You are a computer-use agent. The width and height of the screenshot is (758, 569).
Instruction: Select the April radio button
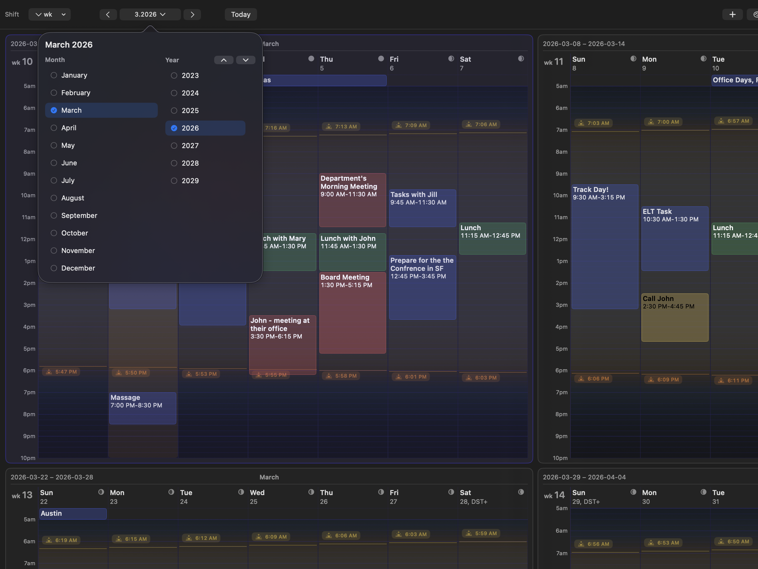click(54, 128)
